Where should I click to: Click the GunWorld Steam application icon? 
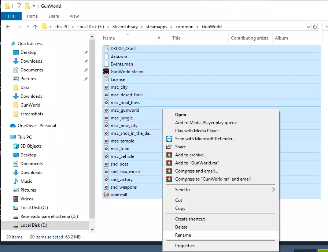point(106,72)
